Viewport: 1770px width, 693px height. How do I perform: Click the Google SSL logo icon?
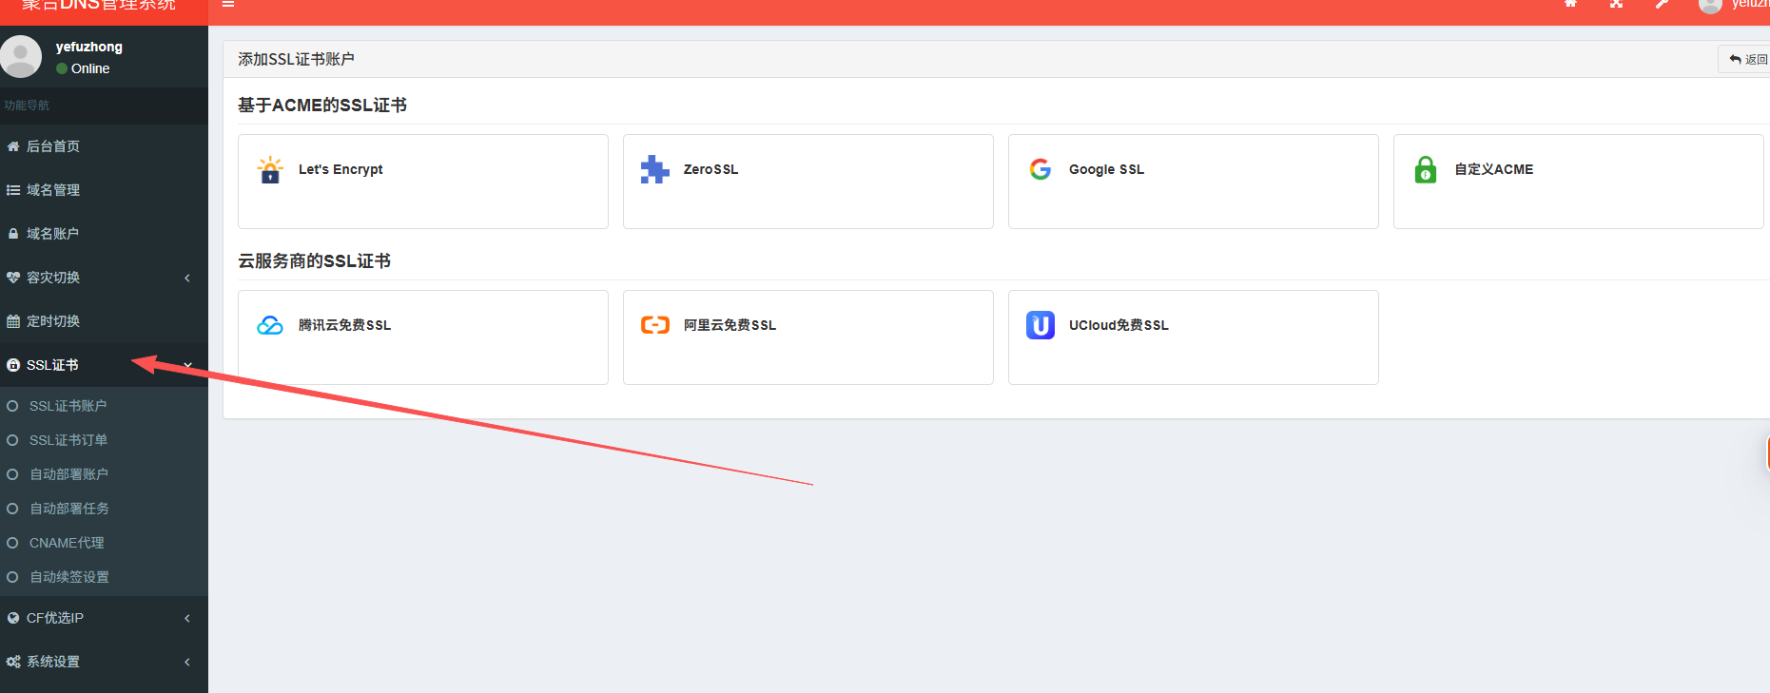pyautogui.click(x=1040, y=169)
